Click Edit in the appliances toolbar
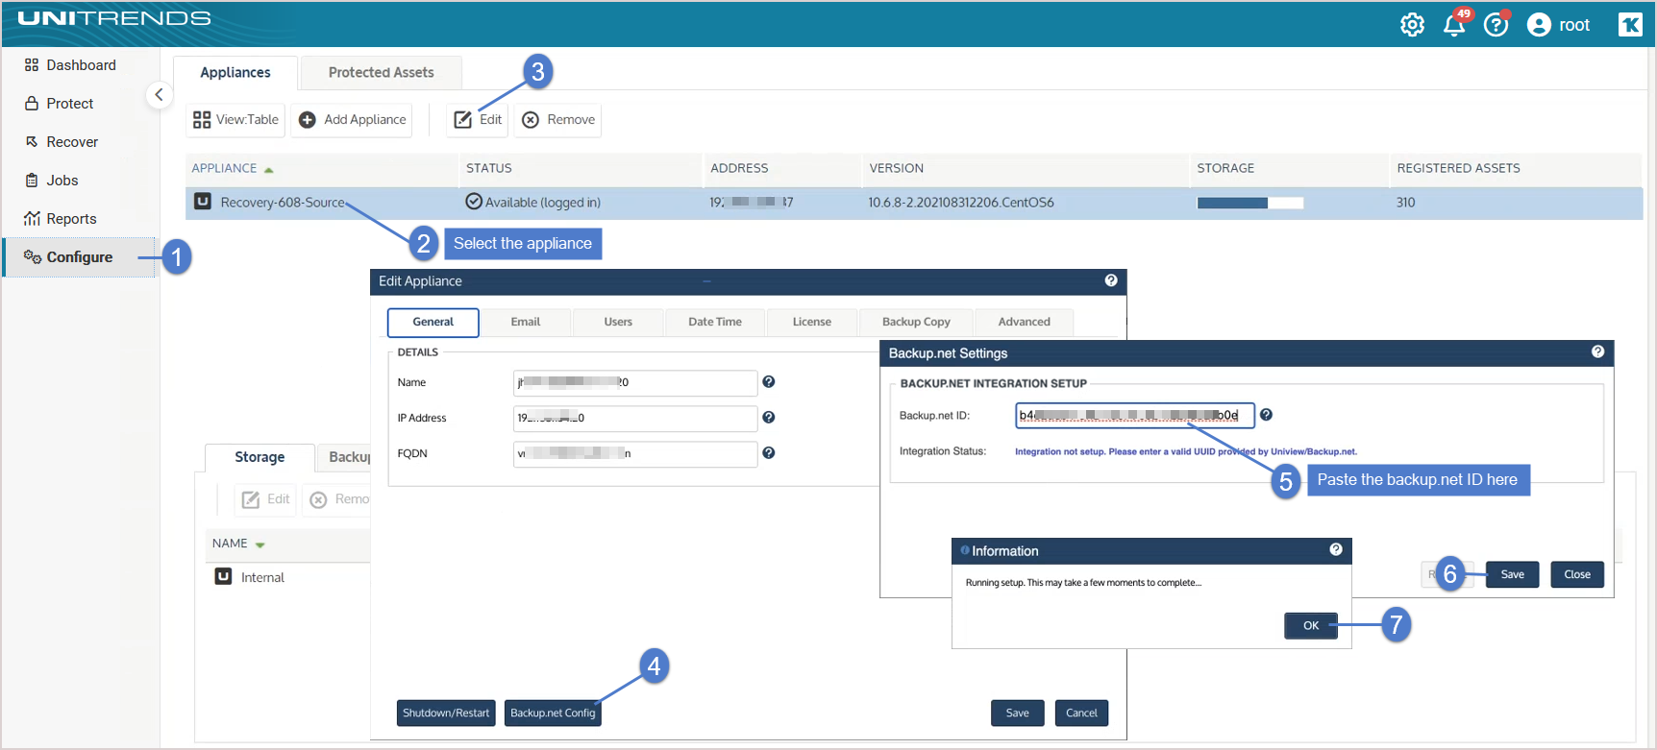Image resolution: width=1657 pixels, height=750 pixels. [479, 120]
